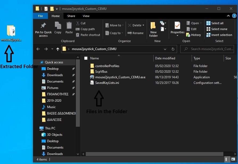Open the Copy to dropdown
238x164 pixels.
[x=114, y=33]
